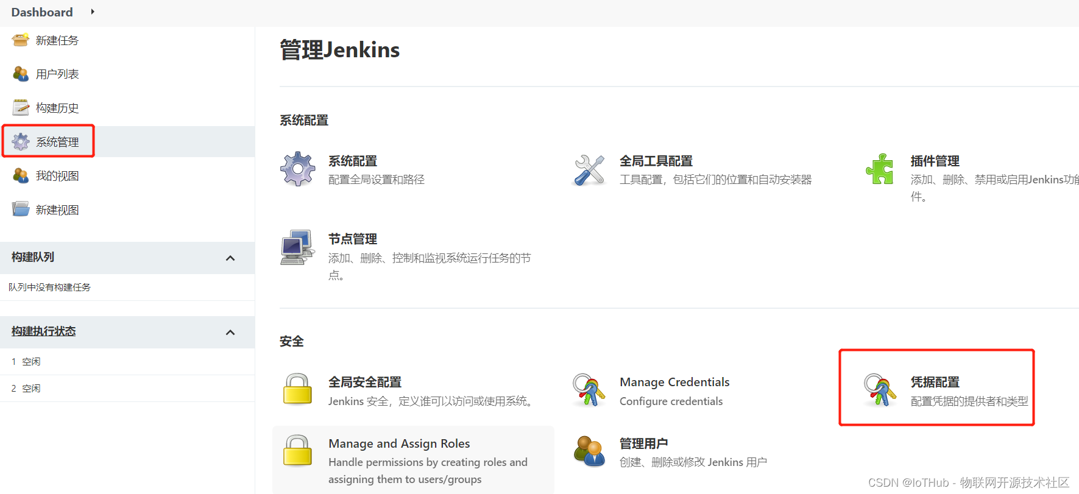This screenshot has width=1079, height=494.
Task: Open the 管理用户 link
Action: [x=644, y=444]
